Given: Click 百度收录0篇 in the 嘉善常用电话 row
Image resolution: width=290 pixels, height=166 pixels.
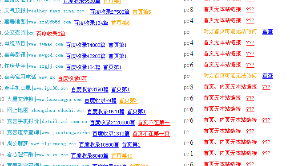Looking at the screenshot, I should coord(72,78).
